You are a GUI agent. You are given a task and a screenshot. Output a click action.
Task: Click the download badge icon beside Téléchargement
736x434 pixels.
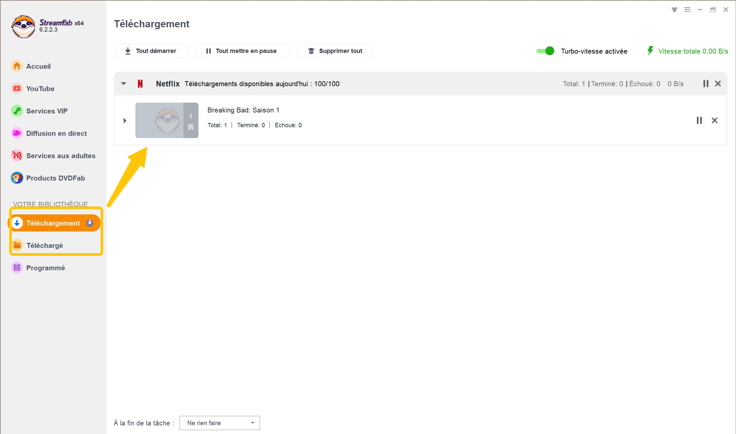coord(90,223)
